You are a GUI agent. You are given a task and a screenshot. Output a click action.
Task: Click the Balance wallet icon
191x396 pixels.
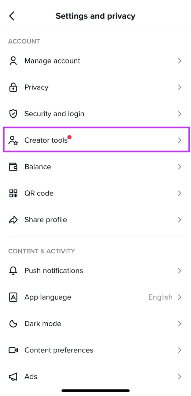[x=13, y=167]
